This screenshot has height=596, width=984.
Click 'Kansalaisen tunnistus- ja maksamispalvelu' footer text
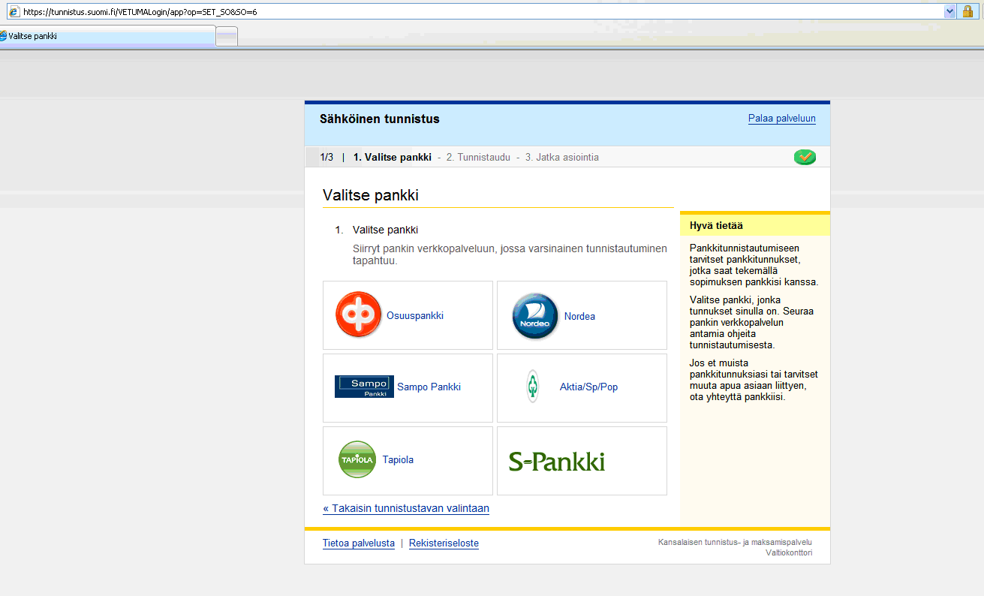point(735,542)
